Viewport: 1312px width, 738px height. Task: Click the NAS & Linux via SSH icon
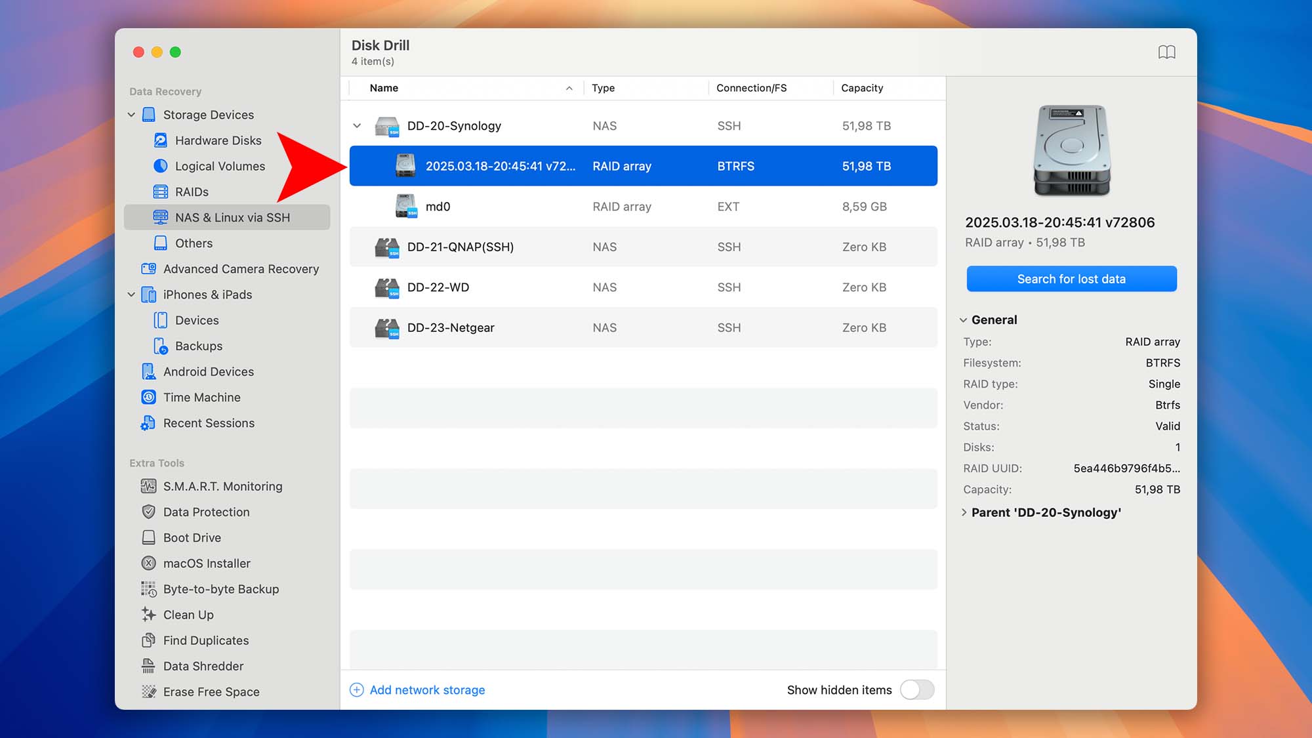pyautogui.click(x=161, y=217)
